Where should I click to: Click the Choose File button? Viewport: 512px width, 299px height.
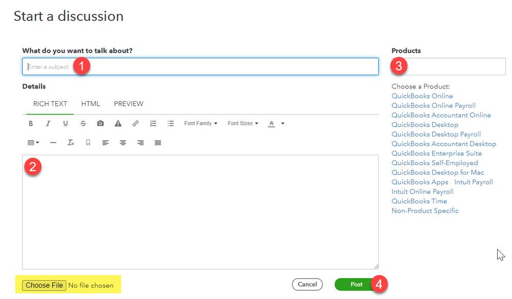pos(44,285)
